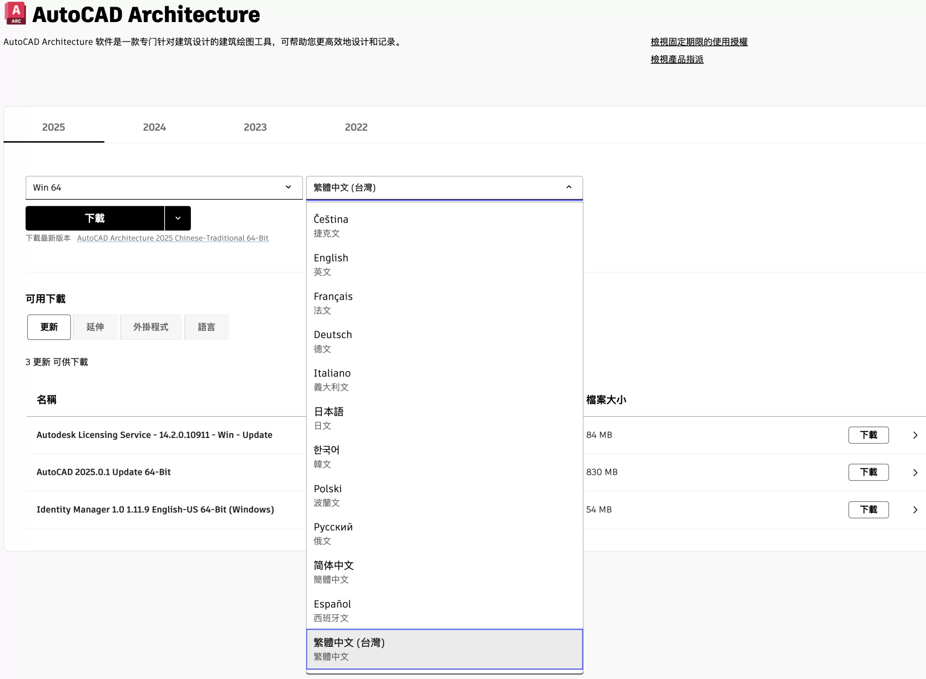This screenshot has height=679, width=926.
Task: Open the download options split-button arrow
Action: 178,218
